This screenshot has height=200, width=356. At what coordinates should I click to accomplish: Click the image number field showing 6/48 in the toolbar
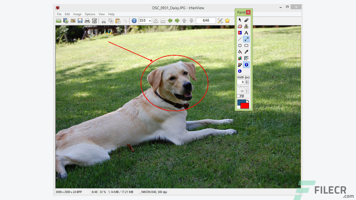[x=206, y=21]
